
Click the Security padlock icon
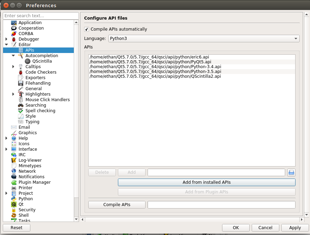(x=14, y=210)
